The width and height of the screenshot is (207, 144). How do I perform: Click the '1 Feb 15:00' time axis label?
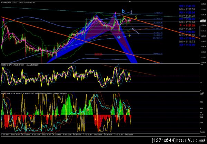click(x=87, y=135)
